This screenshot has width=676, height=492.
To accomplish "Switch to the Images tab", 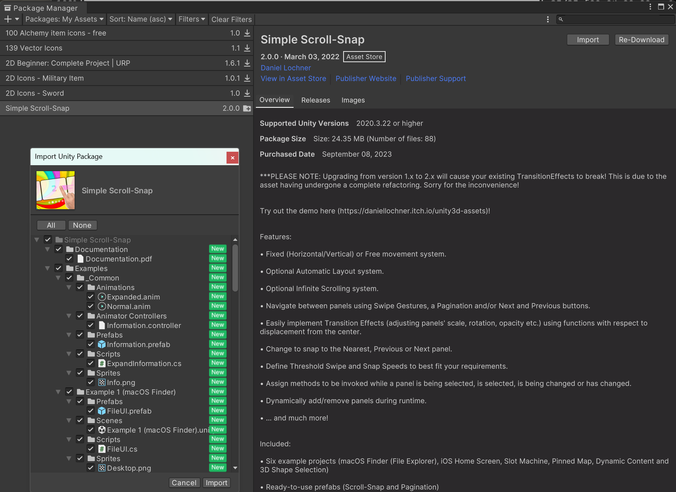I will [x=353, y=100].
